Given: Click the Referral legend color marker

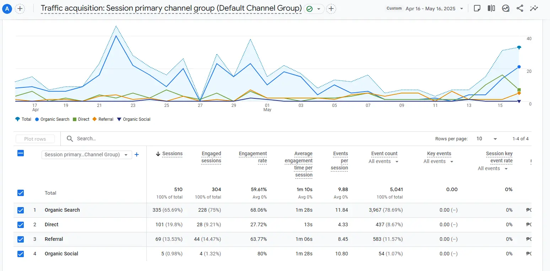Looking at the screenshot, I should click(x=95, y=119).
